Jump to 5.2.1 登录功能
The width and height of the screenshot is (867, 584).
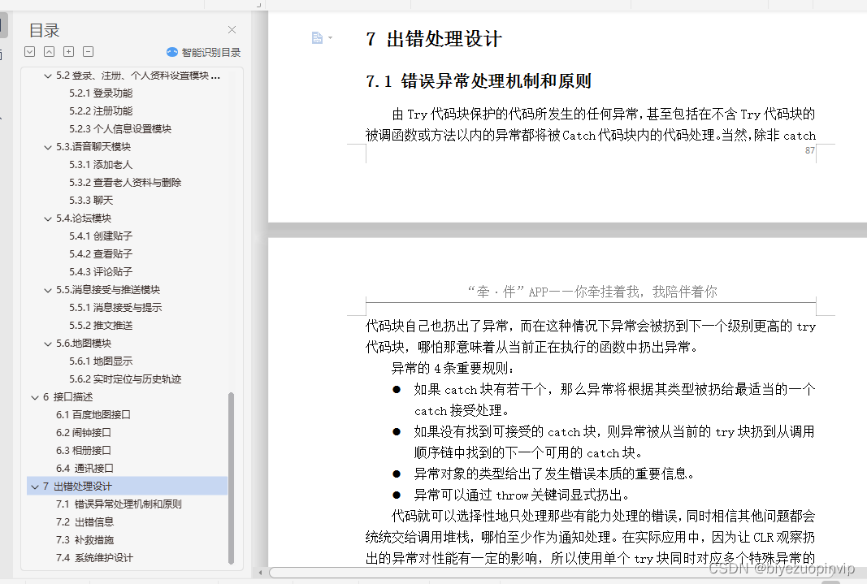coord(101,93)
